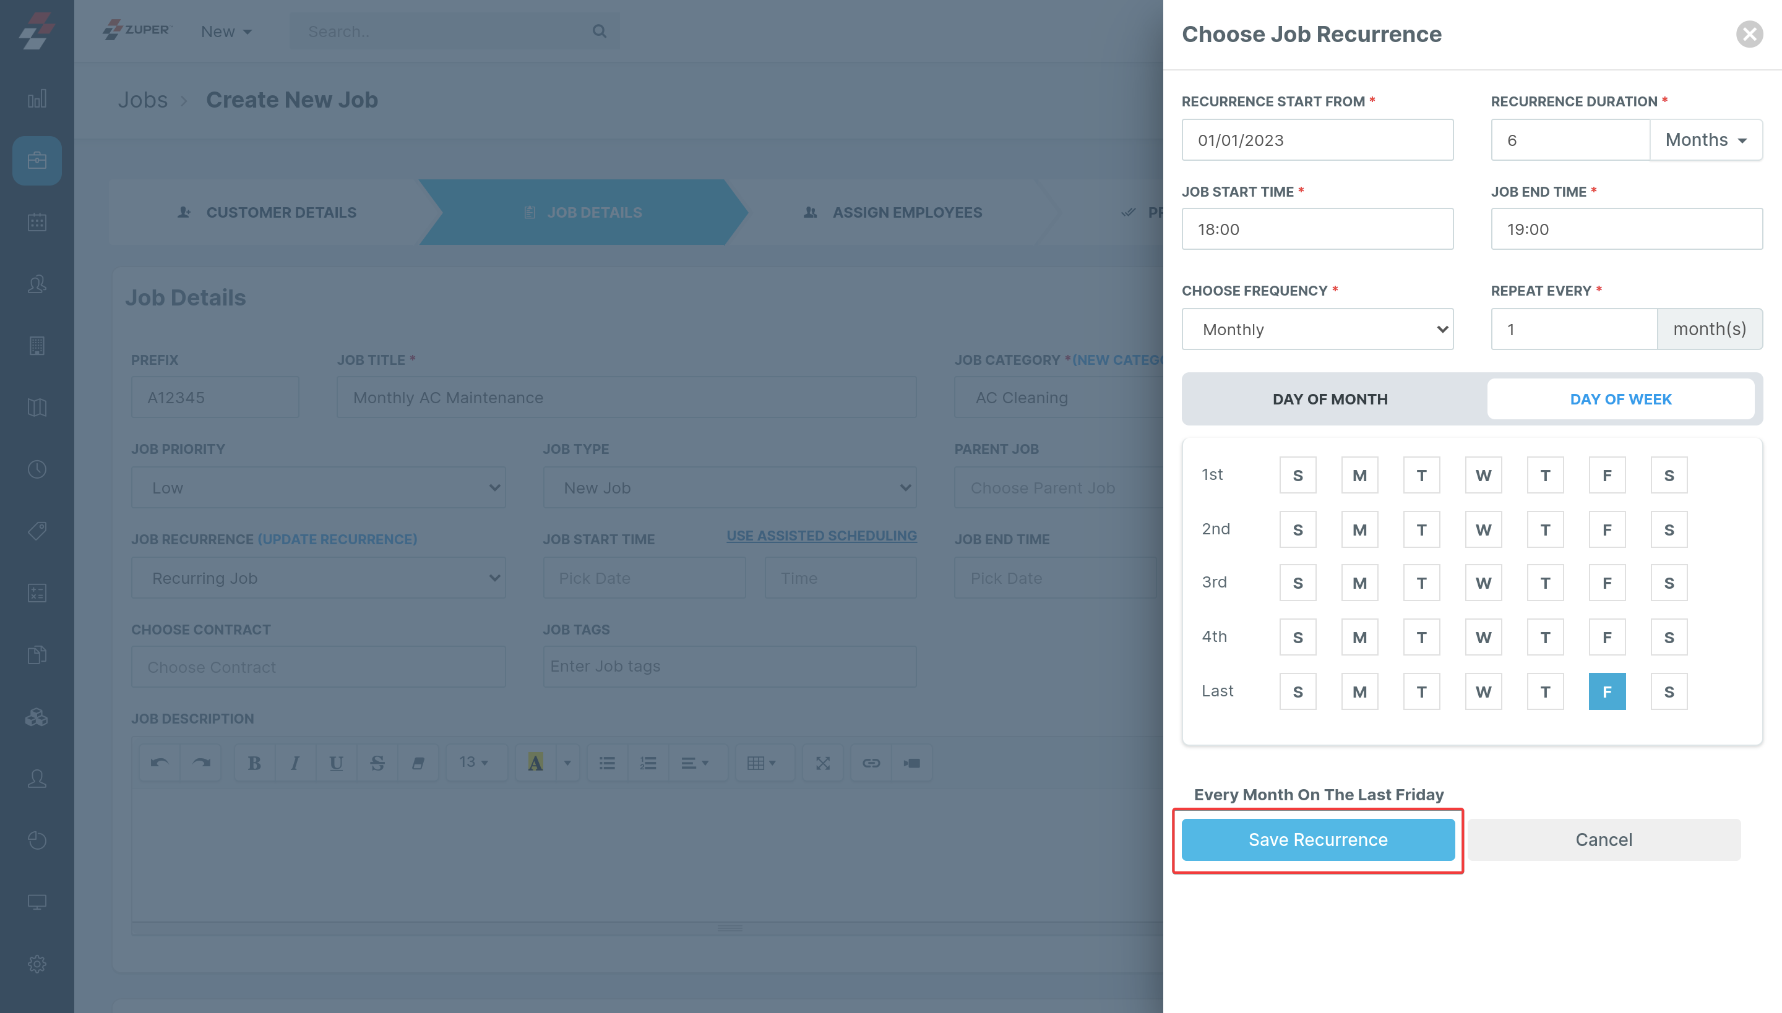The image size is (1782, 1013).
Task: Click the Recurrence Start From date field
Action: point(1317,140)
